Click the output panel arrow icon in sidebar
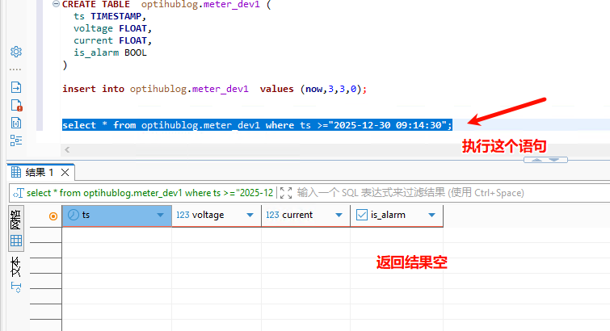Screen dimensions: 610x331 click(15, 87)
